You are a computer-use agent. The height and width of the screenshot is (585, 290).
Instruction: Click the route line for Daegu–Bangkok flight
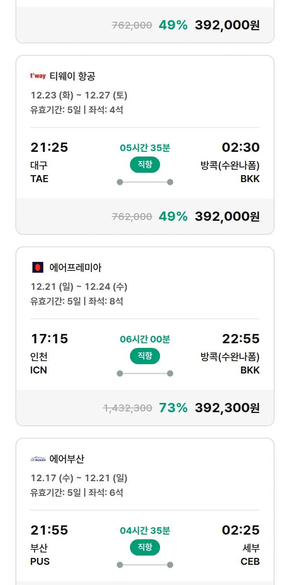[x=145, y=182]
